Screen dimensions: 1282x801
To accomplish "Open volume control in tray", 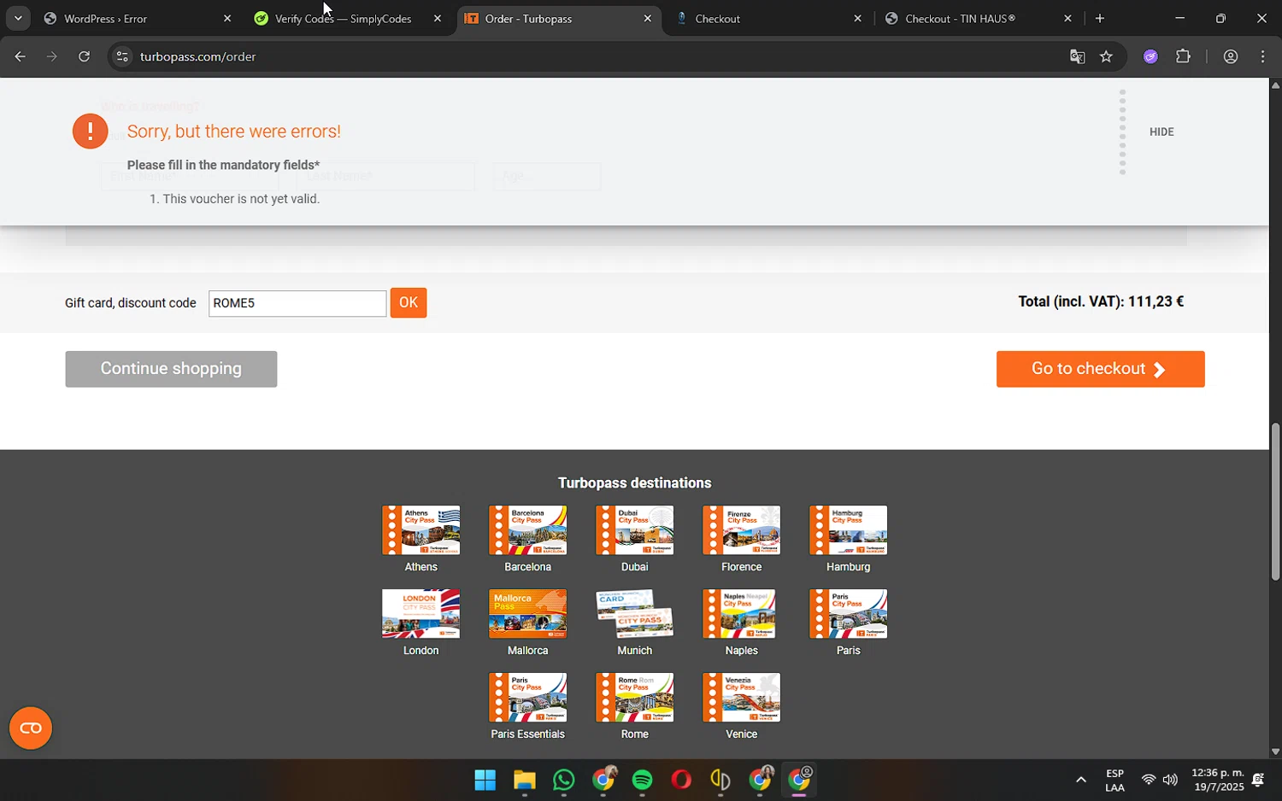I will point(1170,781).
